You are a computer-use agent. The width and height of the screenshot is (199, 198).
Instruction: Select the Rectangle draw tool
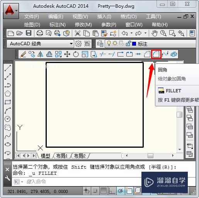point(8,102)
